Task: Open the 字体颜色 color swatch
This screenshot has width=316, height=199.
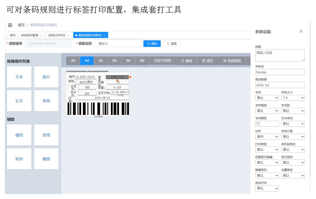Action: click(x=267, y=124)
